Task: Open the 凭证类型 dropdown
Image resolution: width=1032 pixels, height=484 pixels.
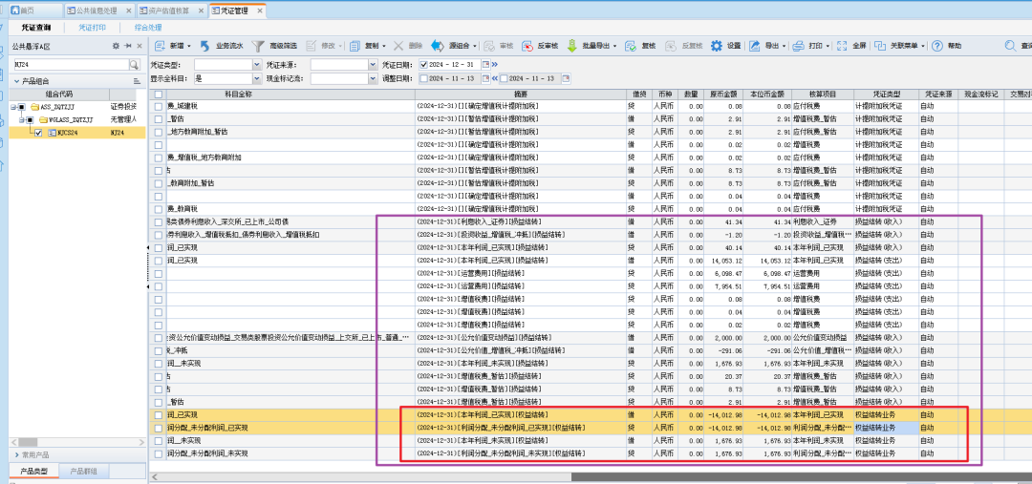Action: click(x=255, y=64)
